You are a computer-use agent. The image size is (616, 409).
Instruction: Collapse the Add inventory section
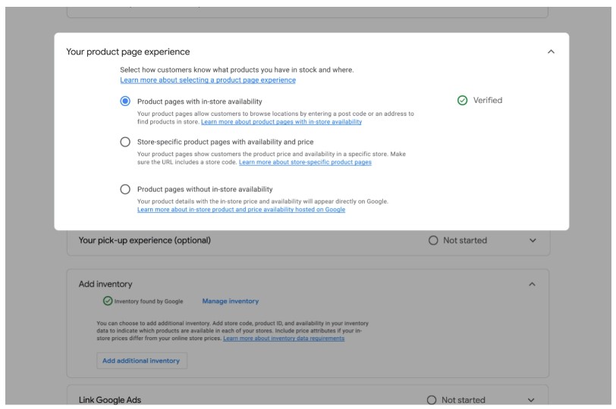tap(532, 284)
